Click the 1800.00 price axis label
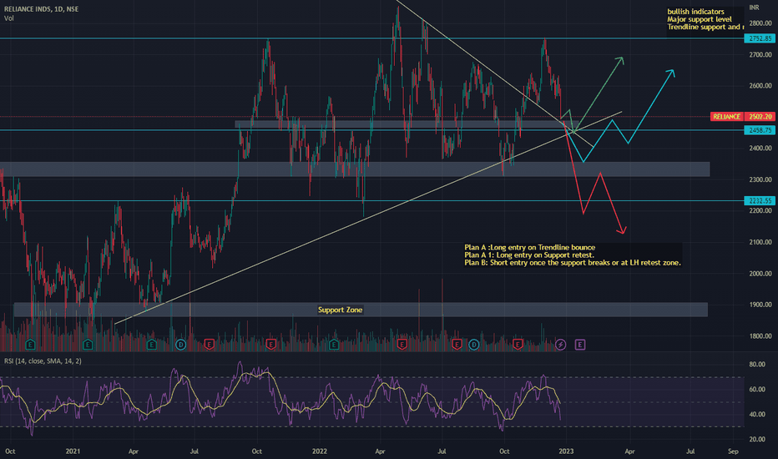Screen dimensions: 778x459 click(x=760, y=336)
